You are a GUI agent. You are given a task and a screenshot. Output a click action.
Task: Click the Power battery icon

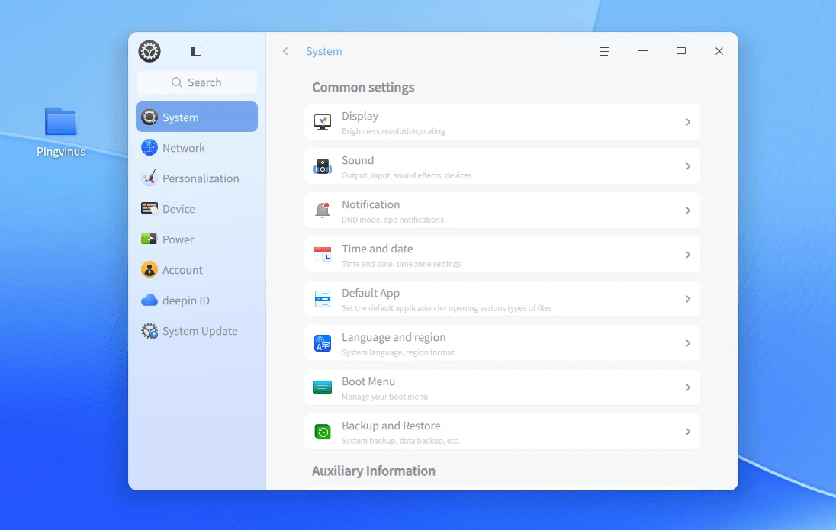click(x=150, y=239)
